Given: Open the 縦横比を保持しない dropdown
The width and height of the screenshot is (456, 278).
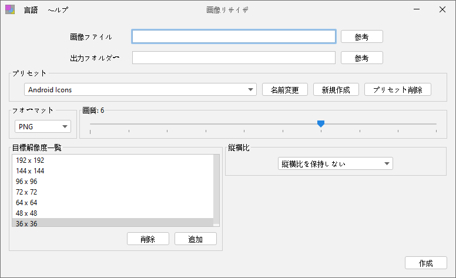Looking at the screenshot, I should (336, 164).
